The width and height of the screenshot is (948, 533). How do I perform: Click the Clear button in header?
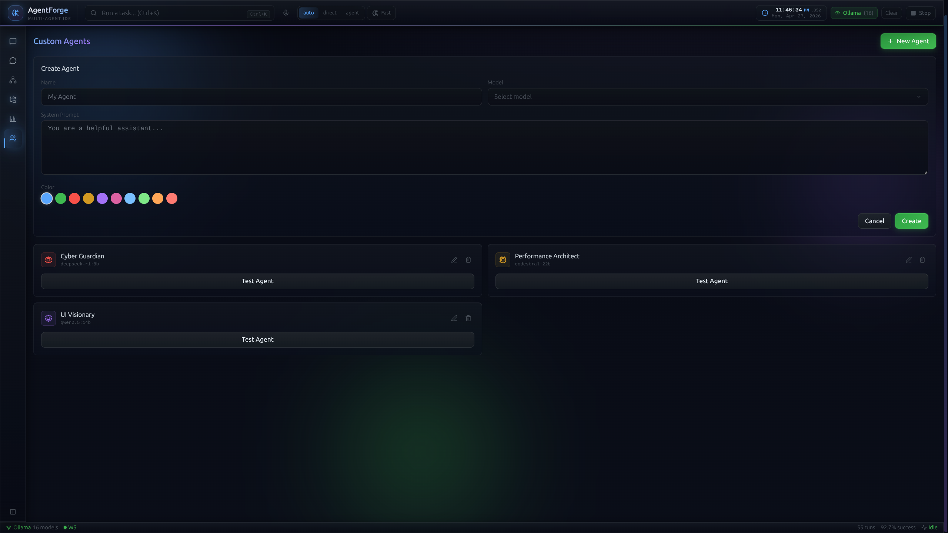click(891, 13)
